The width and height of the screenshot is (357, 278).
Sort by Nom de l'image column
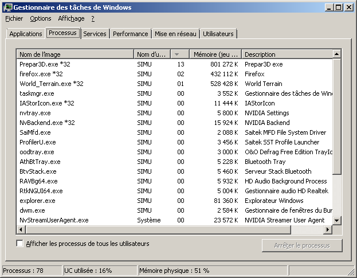(75, 54)
